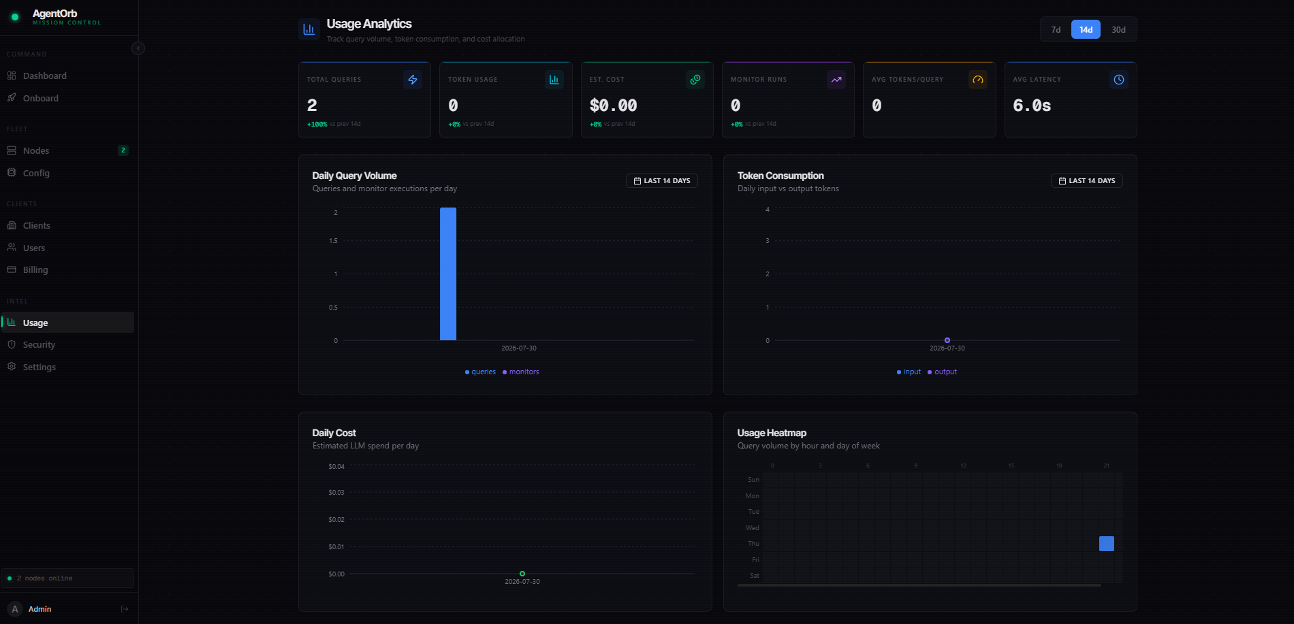The width and height of the screenshot is (1294, 624).
Task: Click the Nodes count badge showing 2
Action: point(123,150)
